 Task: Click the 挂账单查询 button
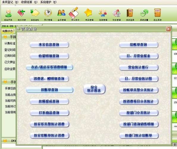(x=50, y=90)
